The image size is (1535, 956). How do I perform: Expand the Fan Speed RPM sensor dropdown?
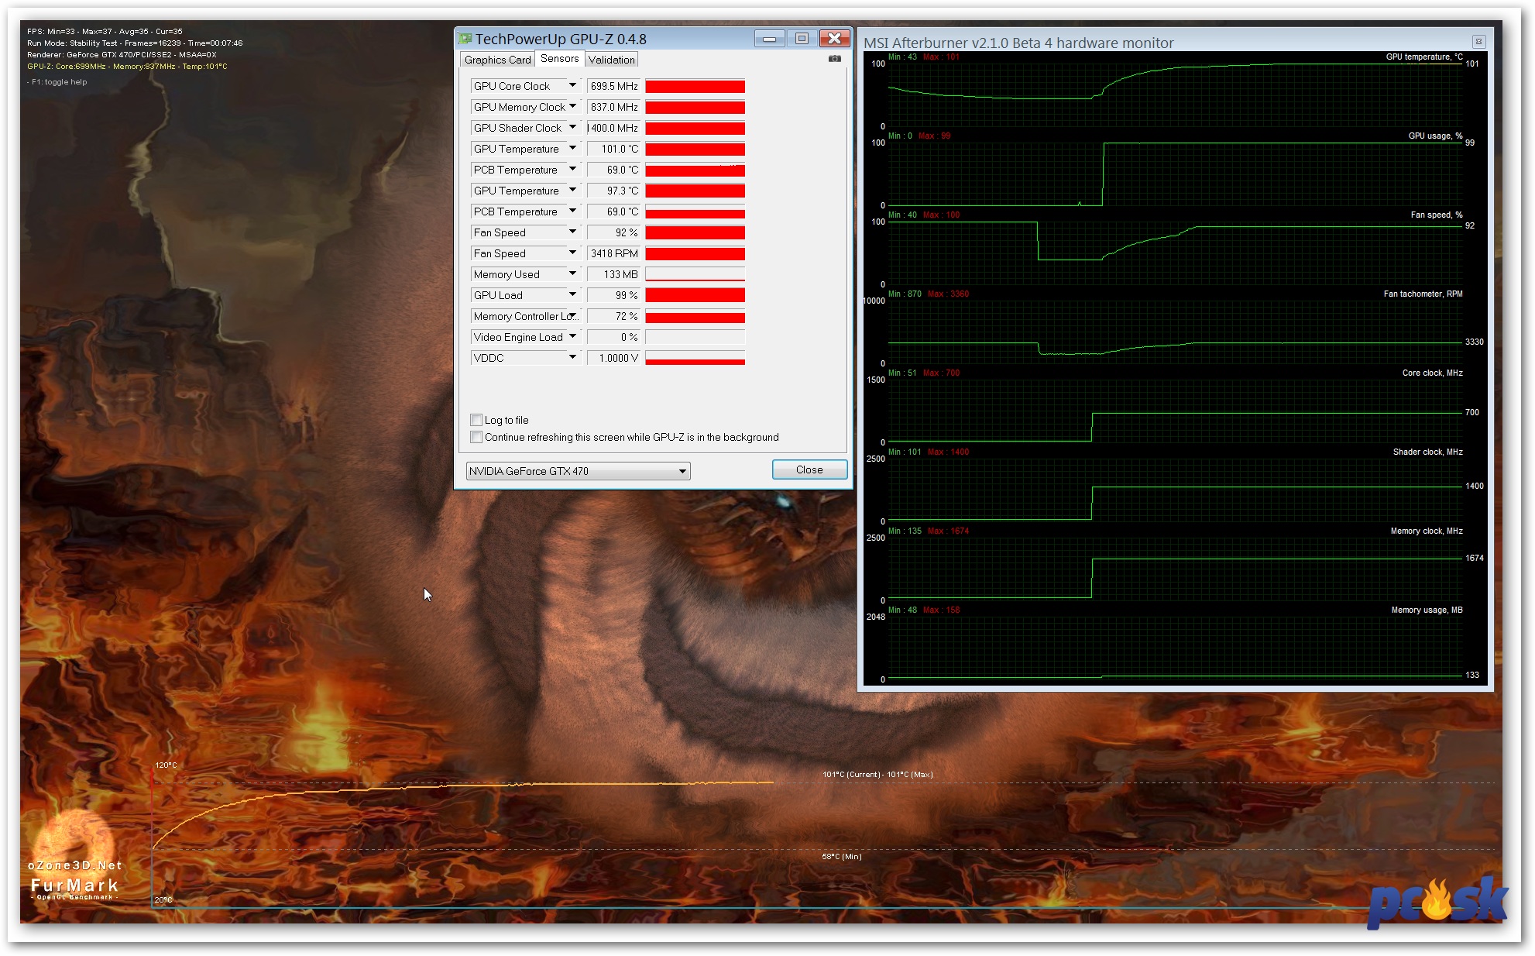click(572, 253)
